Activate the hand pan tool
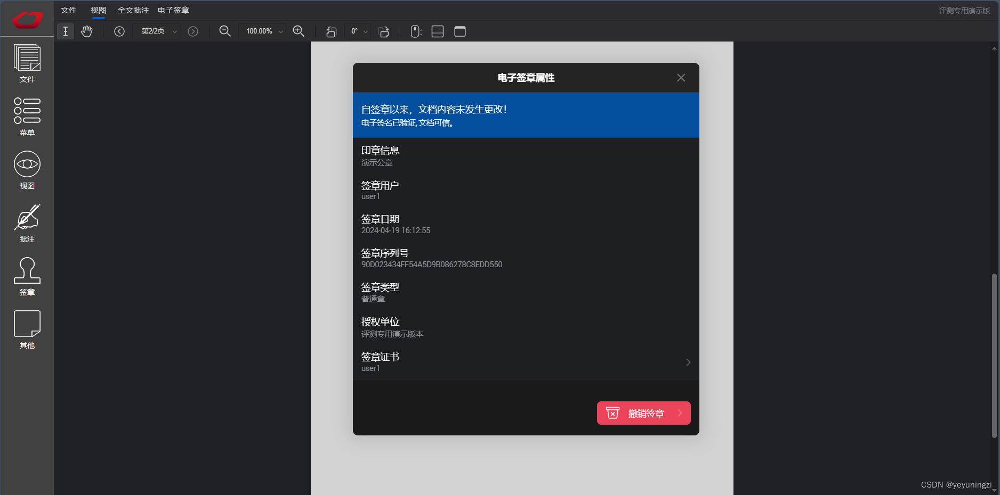This screenshot has height=495, width=1000. [87, 31]
